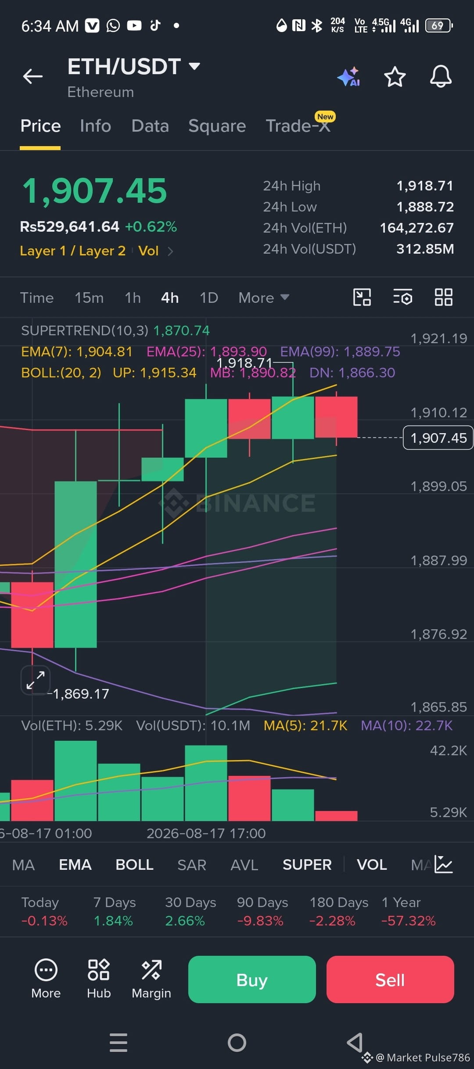Toggle the AVL indicator
Image resolution: width=474 pixels, height=1069 pixels.
(x=244, y=865)
